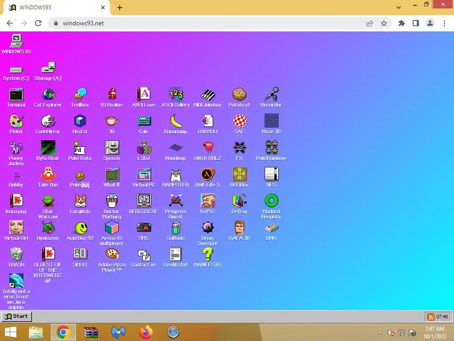Open Firefox from the Windows taskbar
Viewport: 454px width, 341px height.
[146, 332]
